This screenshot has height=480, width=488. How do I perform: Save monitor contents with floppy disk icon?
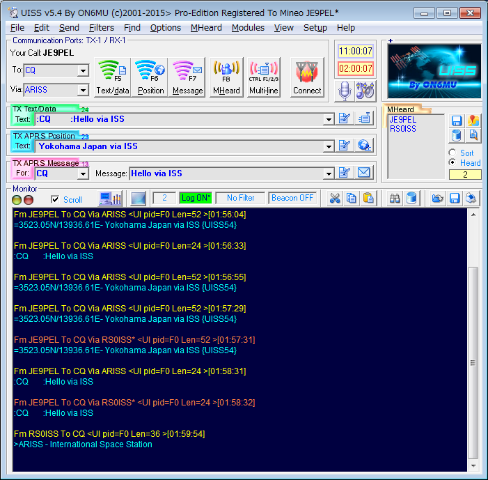(455, 198)
